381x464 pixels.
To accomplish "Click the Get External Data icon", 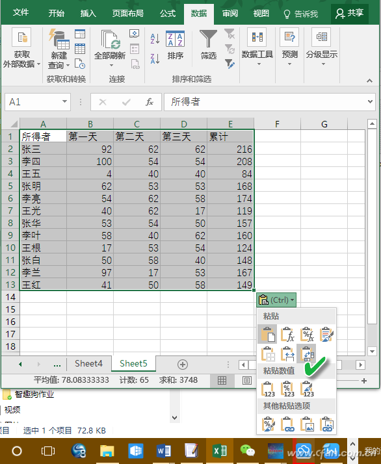I will [21, 37].
